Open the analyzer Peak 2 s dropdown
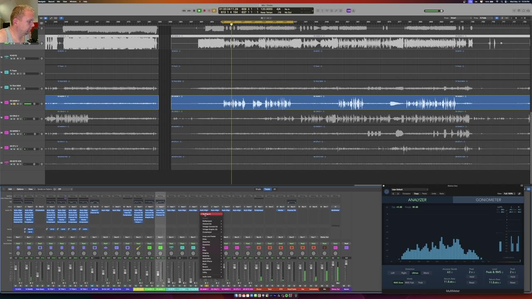 (x=472, y=272)
